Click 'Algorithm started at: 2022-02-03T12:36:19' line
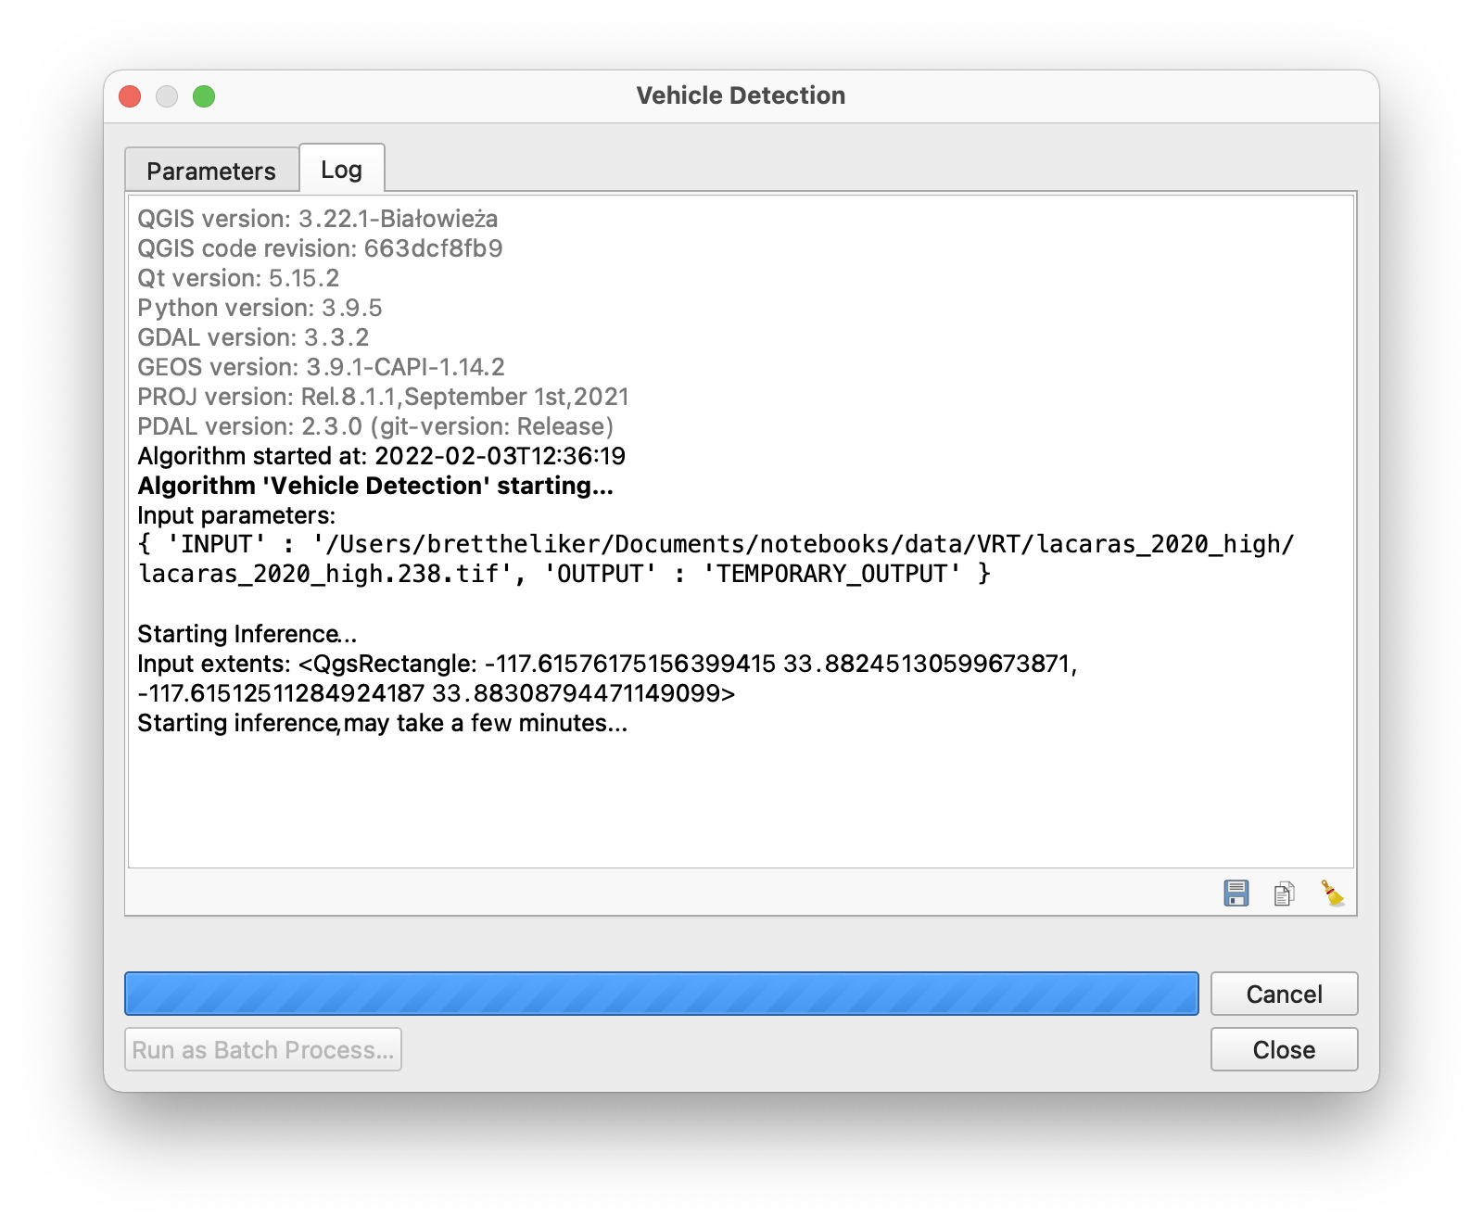 (x=381, y=456)
